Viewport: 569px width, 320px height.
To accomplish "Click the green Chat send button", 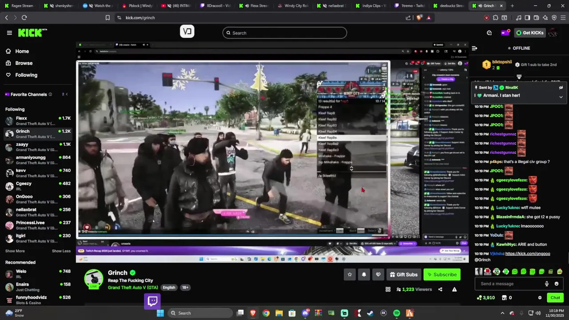I will pyautogui.click(x=555, y=298).
